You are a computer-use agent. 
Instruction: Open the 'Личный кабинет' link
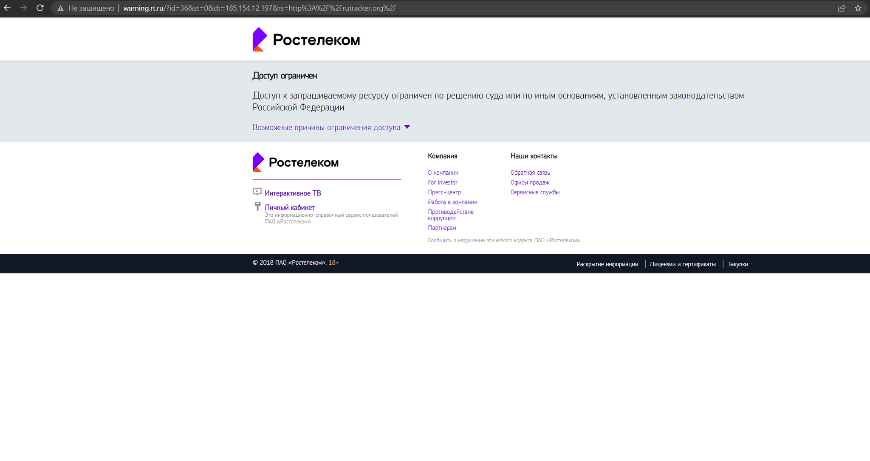point(290,207)
